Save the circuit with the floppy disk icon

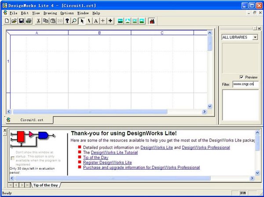[22, 21]
